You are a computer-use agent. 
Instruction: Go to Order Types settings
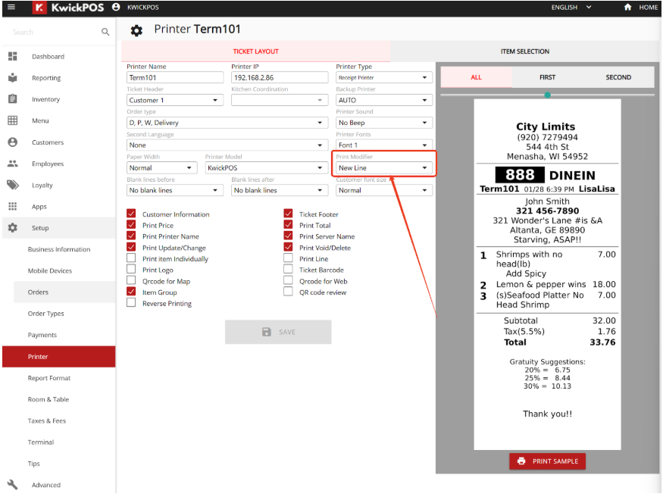(x=45, y=313)
